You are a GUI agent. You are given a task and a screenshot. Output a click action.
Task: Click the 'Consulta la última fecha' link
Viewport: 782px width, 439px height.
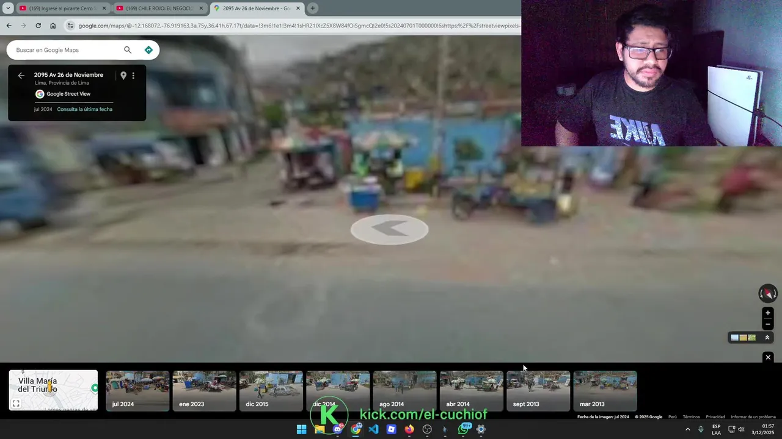click(x=85, y=109)
